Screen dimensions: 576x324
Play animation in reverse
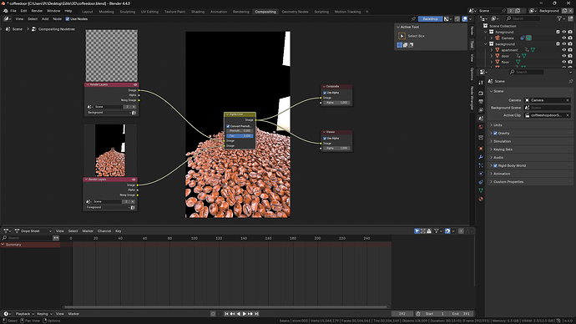tap(239, 314)
